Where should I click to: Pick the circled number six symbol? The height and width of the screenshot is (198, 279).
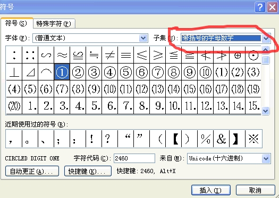tap(142, 72)
